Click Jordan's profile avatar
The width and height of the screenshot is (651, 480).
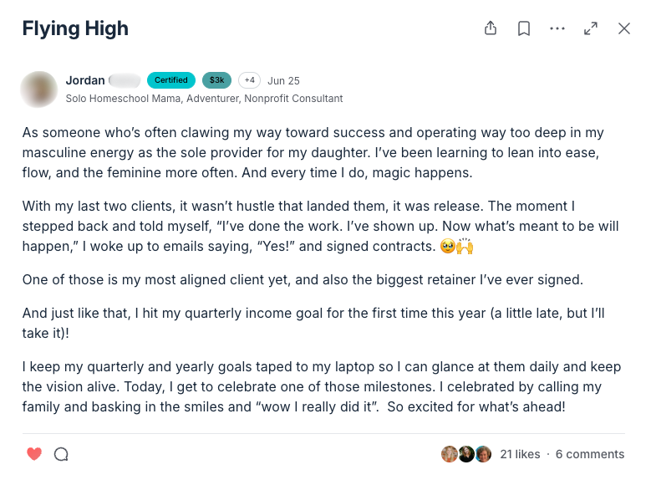(39, 89)
